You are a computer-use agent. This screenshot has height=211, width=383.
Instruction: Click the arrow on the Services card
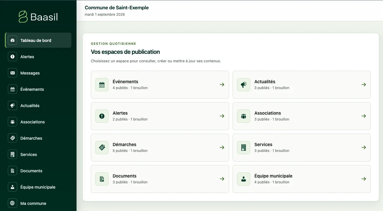click(364, 148)
